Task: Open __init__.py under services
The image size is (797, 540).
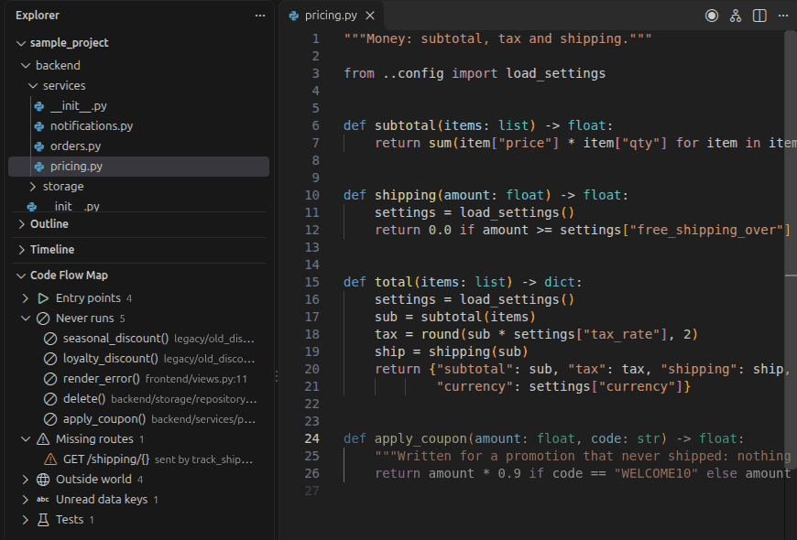Action: tap(138, 106)
